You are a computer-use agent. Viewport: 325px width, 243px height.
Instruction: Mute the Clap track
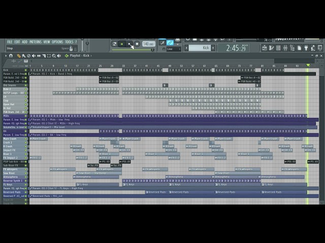tap(26, 101)
